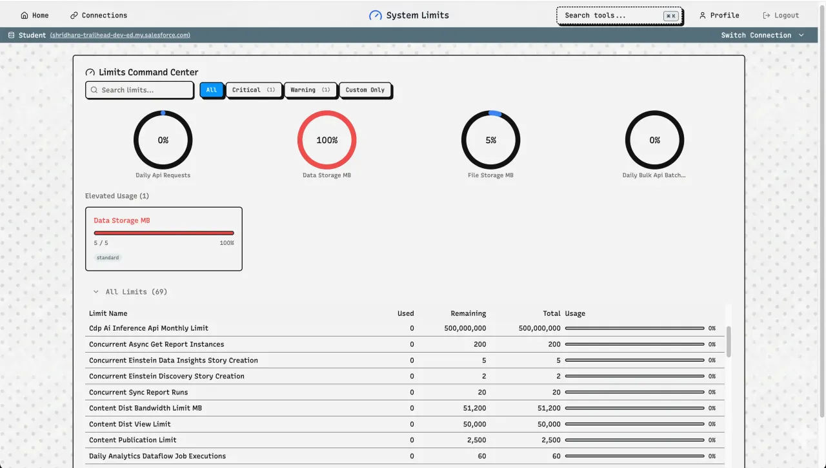The width and height of the screenshot is (826, 468).
Task: Open the Search tools box
Action: [619, 15]
